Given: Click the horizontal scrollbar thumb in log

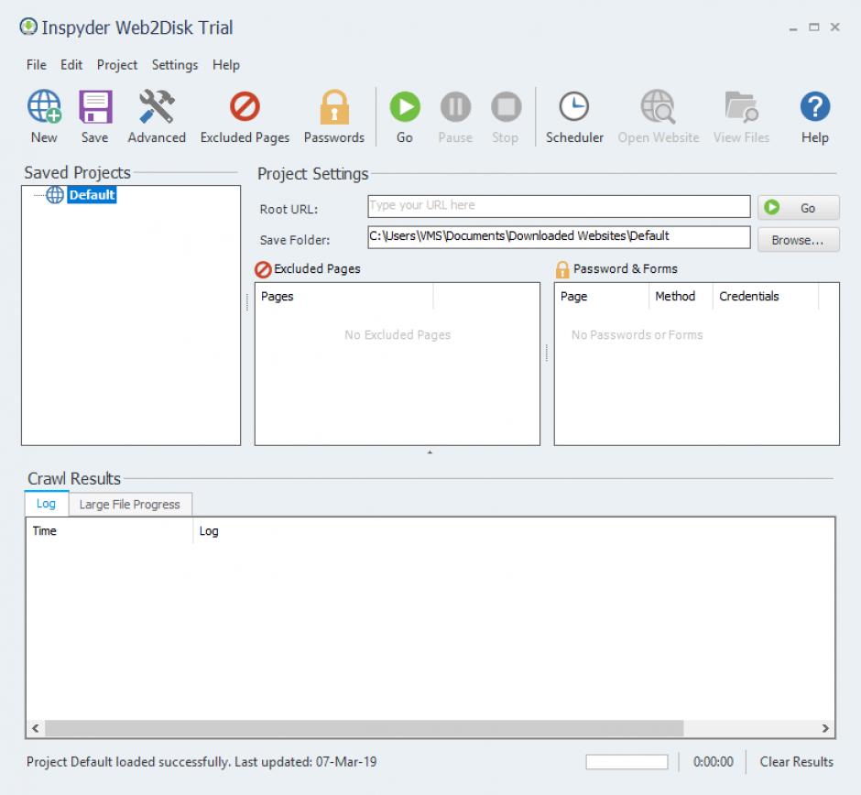Looking at the screenshot, I should [364, 728].
